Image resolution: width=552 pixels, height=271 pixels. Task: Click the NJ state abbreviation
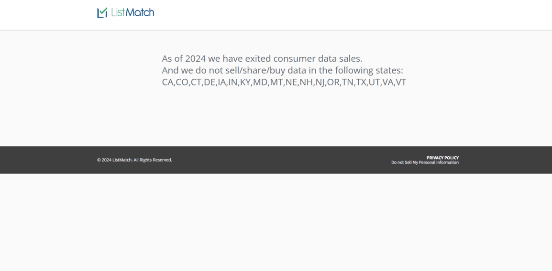point(320,82)
